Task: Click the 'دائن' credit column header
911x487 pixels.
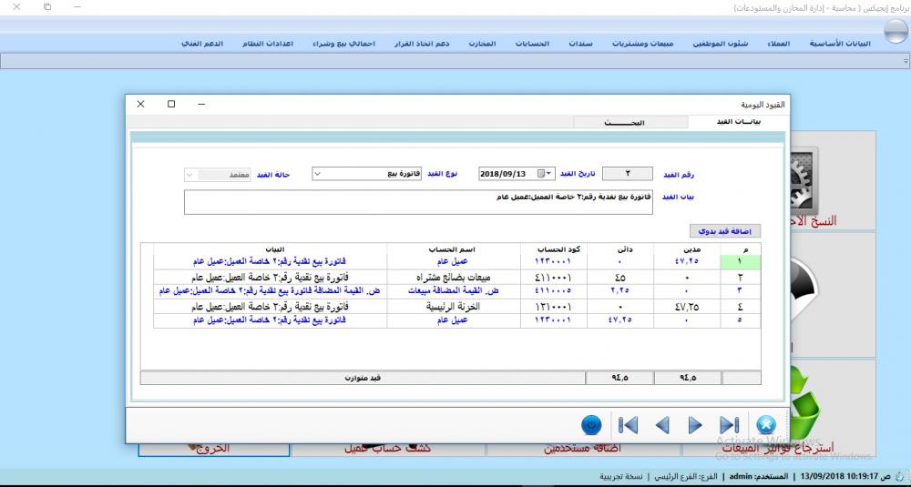Action: click(x=619, y=249)
